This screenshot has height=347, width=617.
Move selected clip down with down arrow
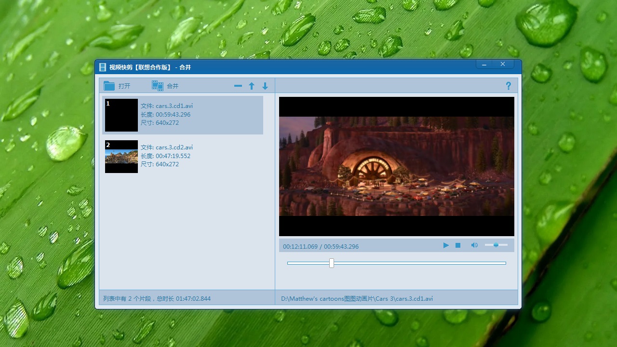click(265, 86)
